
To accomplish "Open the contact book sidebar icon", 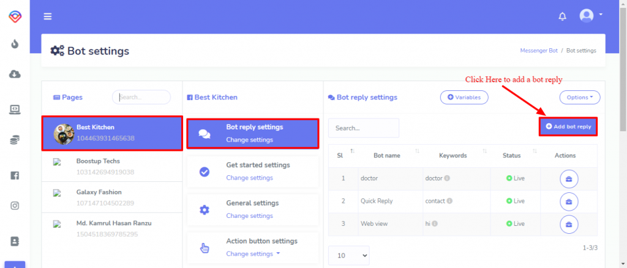I will [x=15, y=241].
